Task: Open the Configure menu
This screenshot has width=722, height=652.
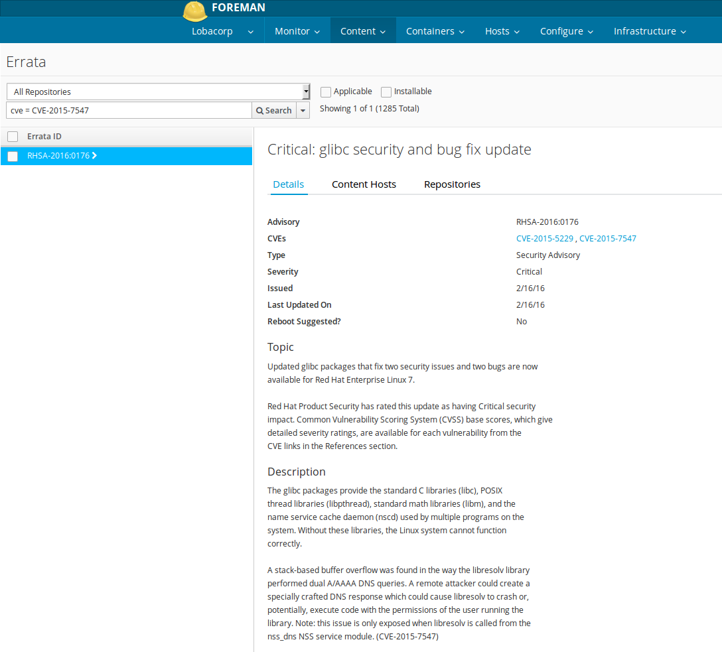Action: click(566, 31)
